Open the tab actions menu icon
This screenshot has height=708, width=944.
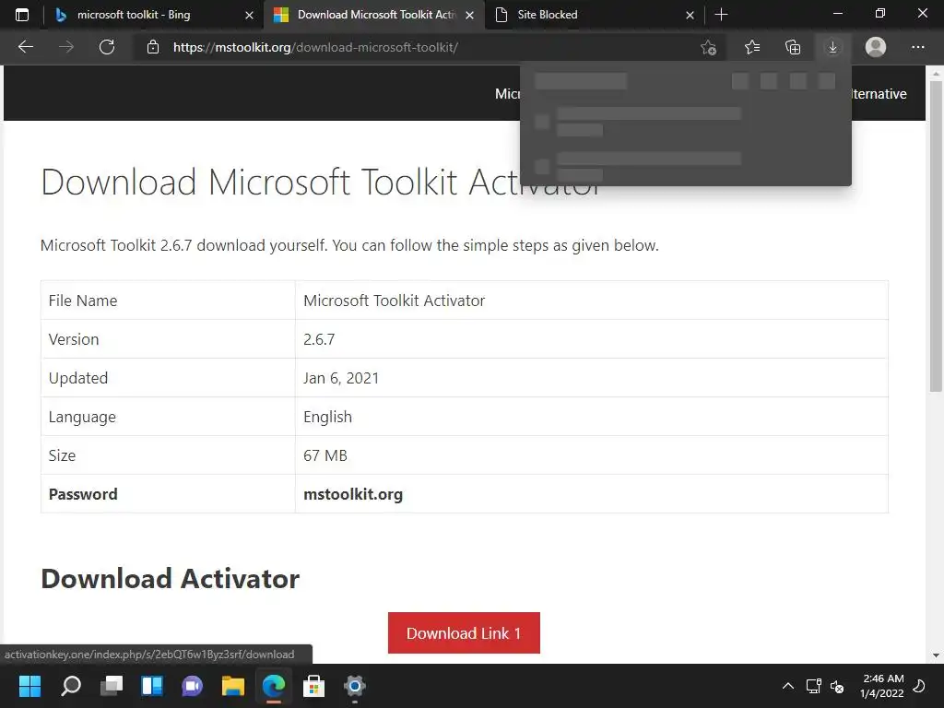22,15
